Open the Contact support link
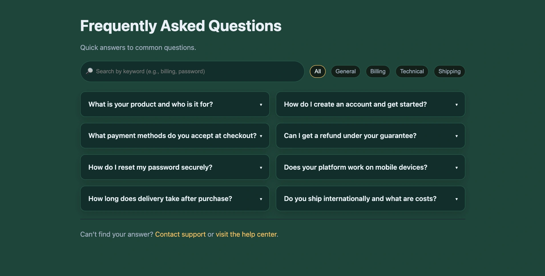 (x=180, y=234)
